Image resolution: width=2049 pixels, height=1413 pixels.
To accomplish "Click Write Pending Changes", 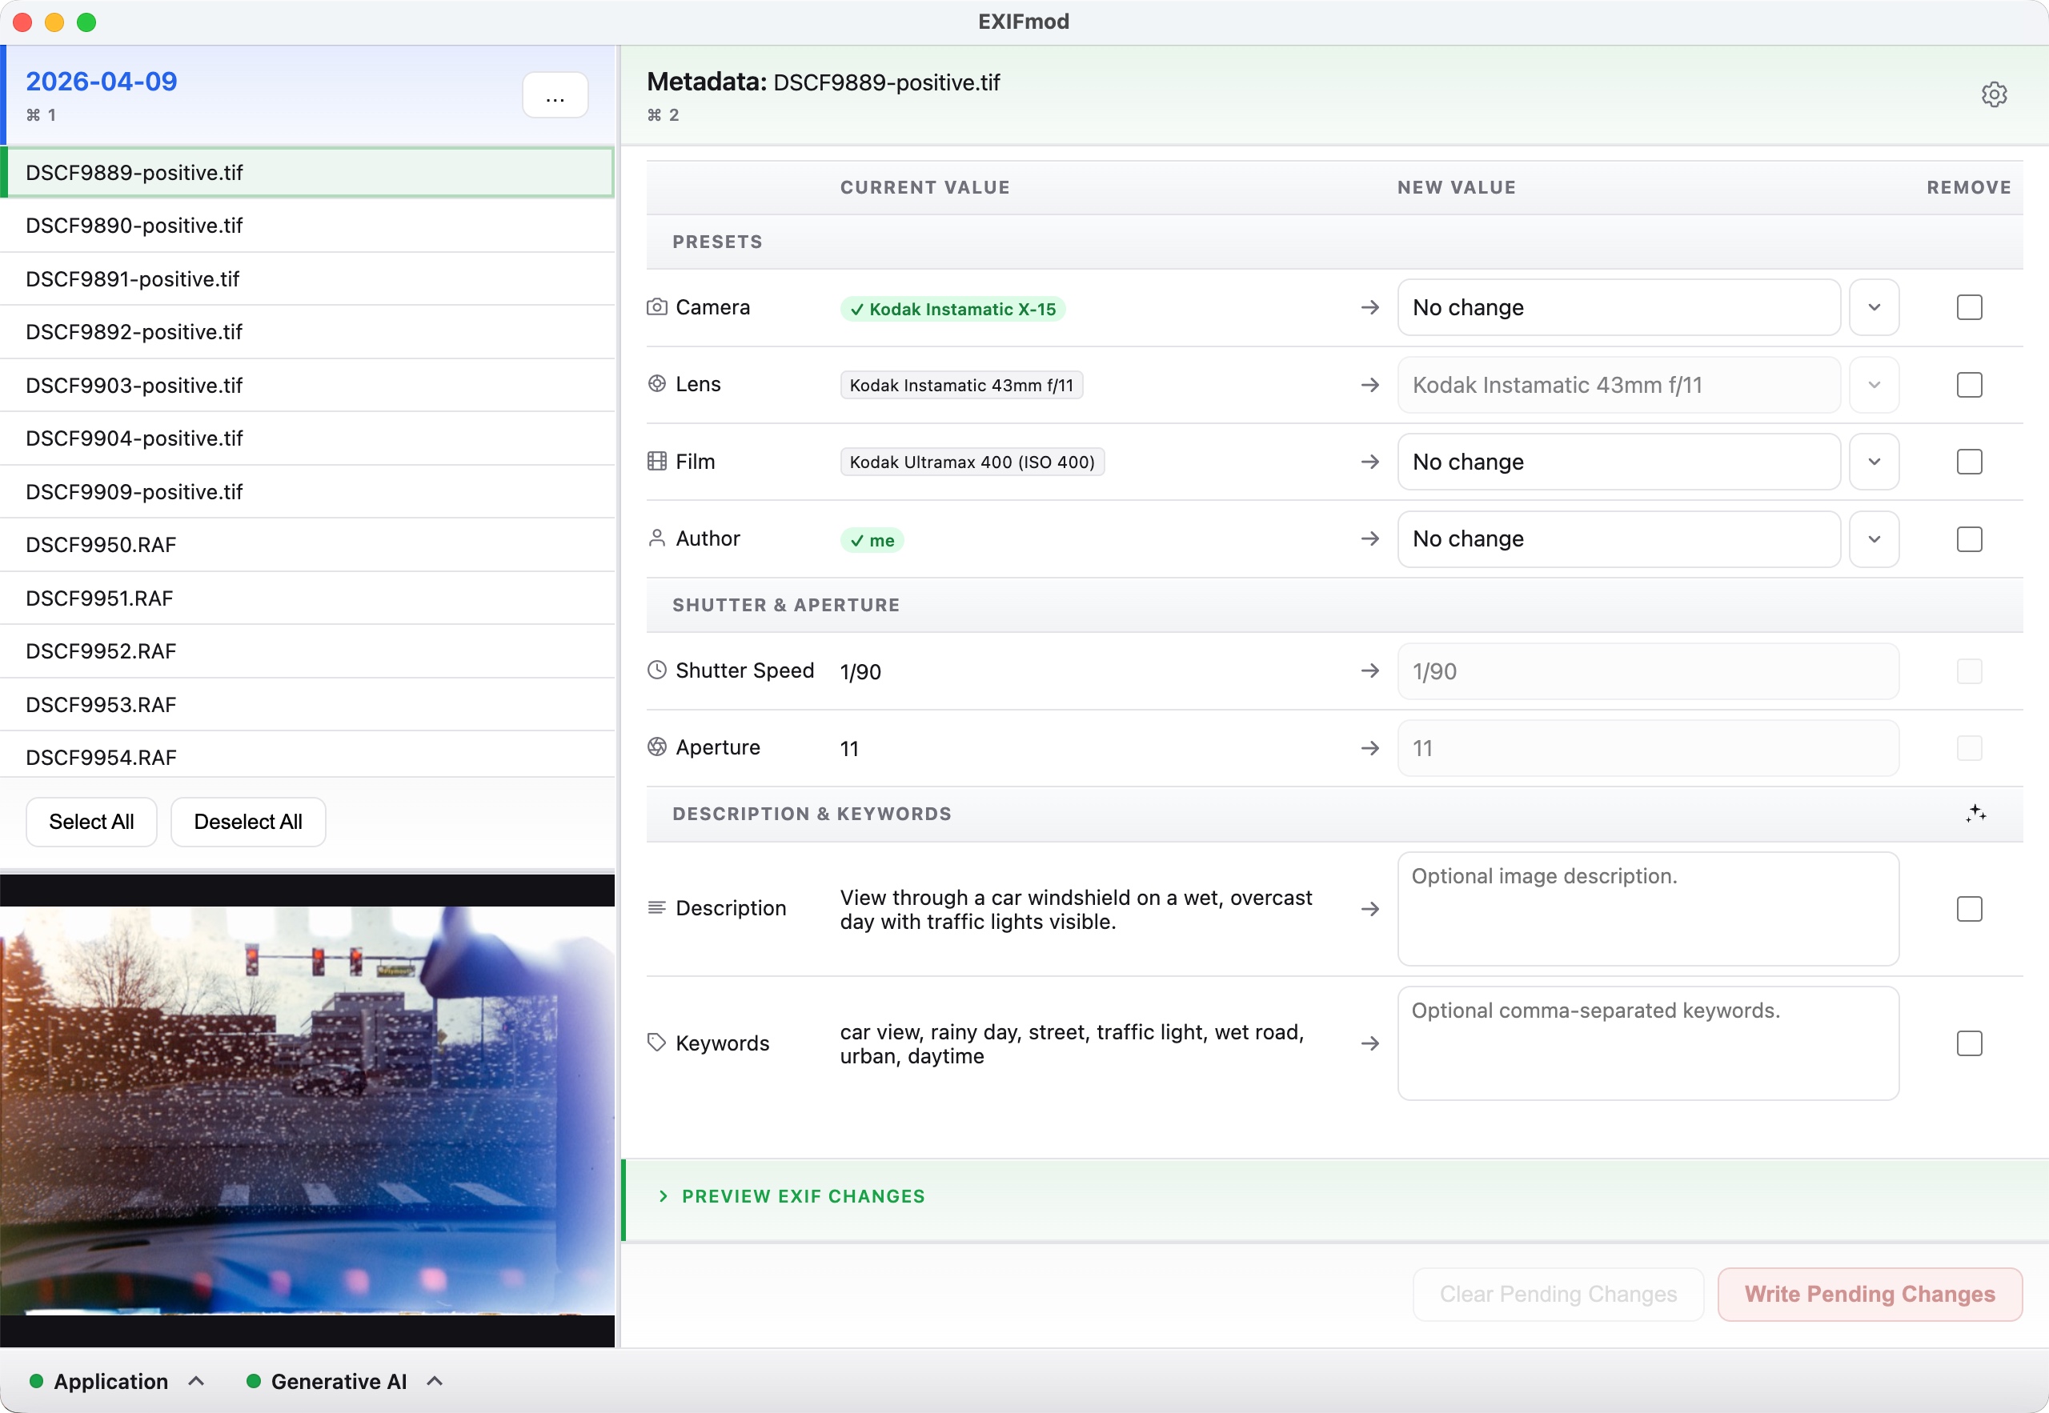I will click(x=1871, y=1294).
